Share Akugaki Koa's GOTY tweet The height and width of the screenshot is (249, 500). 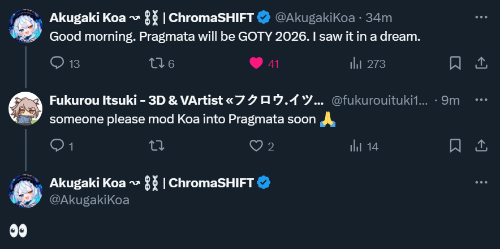(x=481, y=63)
